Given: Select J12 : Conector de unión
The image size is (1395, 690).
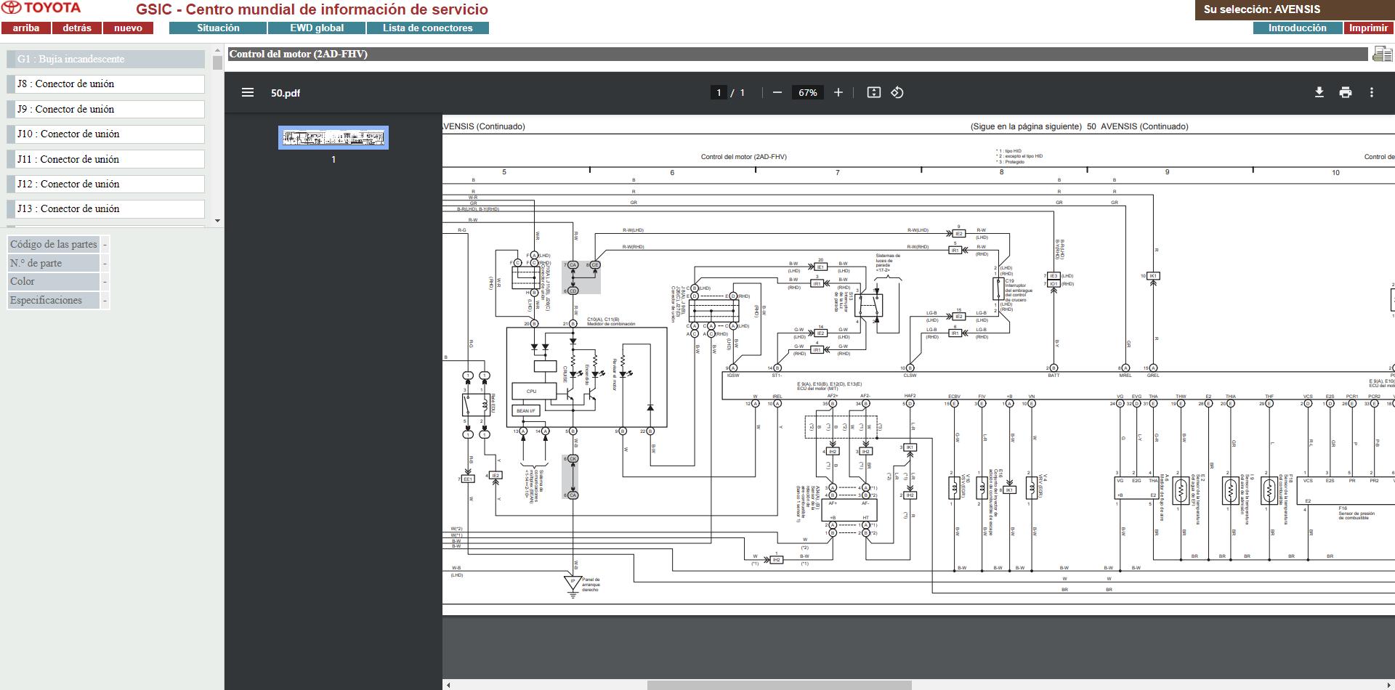Looking at the screenshot, I should 106,184.
